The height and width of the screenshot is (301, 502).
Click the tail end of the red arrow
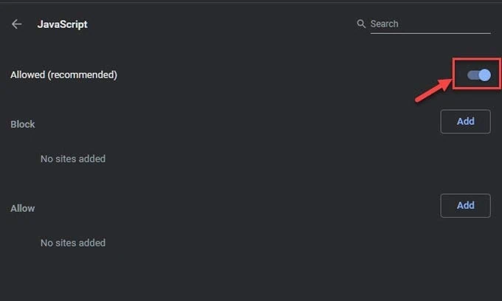pos(418,100)
